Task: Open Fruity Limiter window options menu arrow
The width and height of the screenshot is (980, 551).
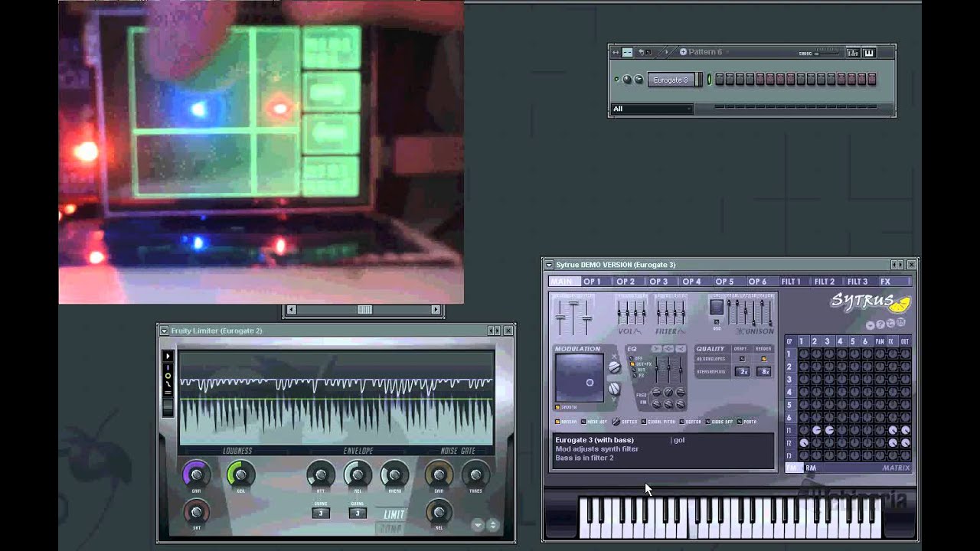Action: [164, 331]
